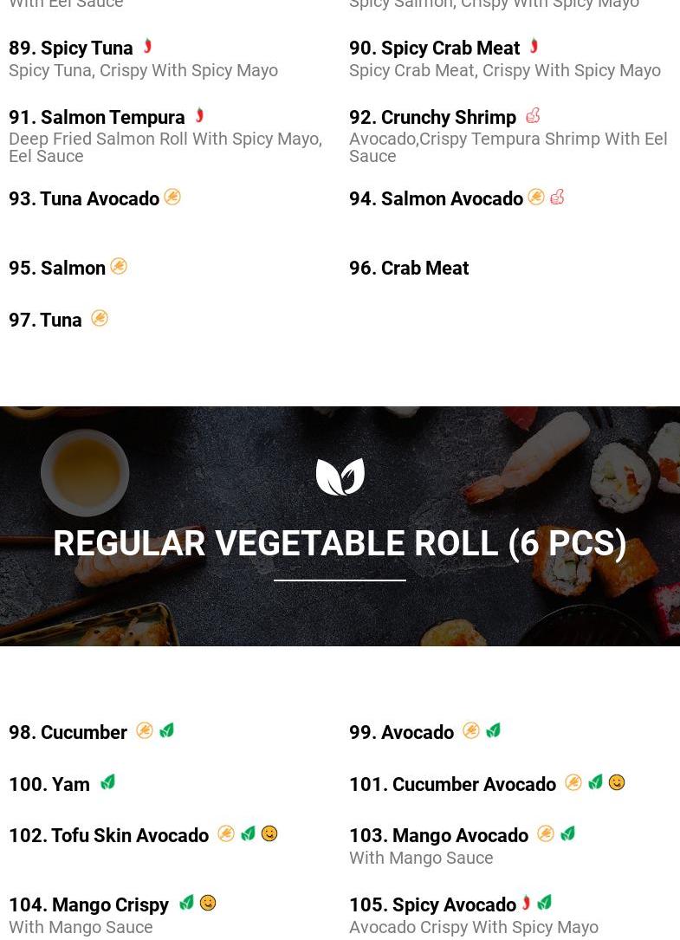This screenshot has height=940, width=680.
Task: Click the thumbs-up icon next to Crunchy Shrimp
Action: click(533, 116)
